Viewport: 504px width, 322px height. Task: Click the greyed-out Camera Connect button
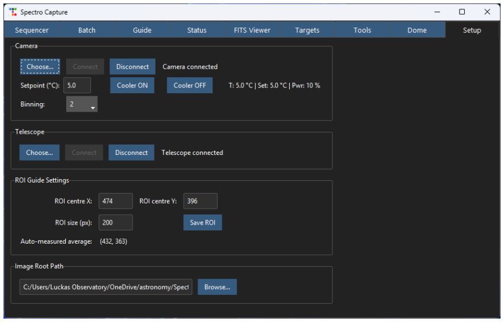[x=85, y=66]
